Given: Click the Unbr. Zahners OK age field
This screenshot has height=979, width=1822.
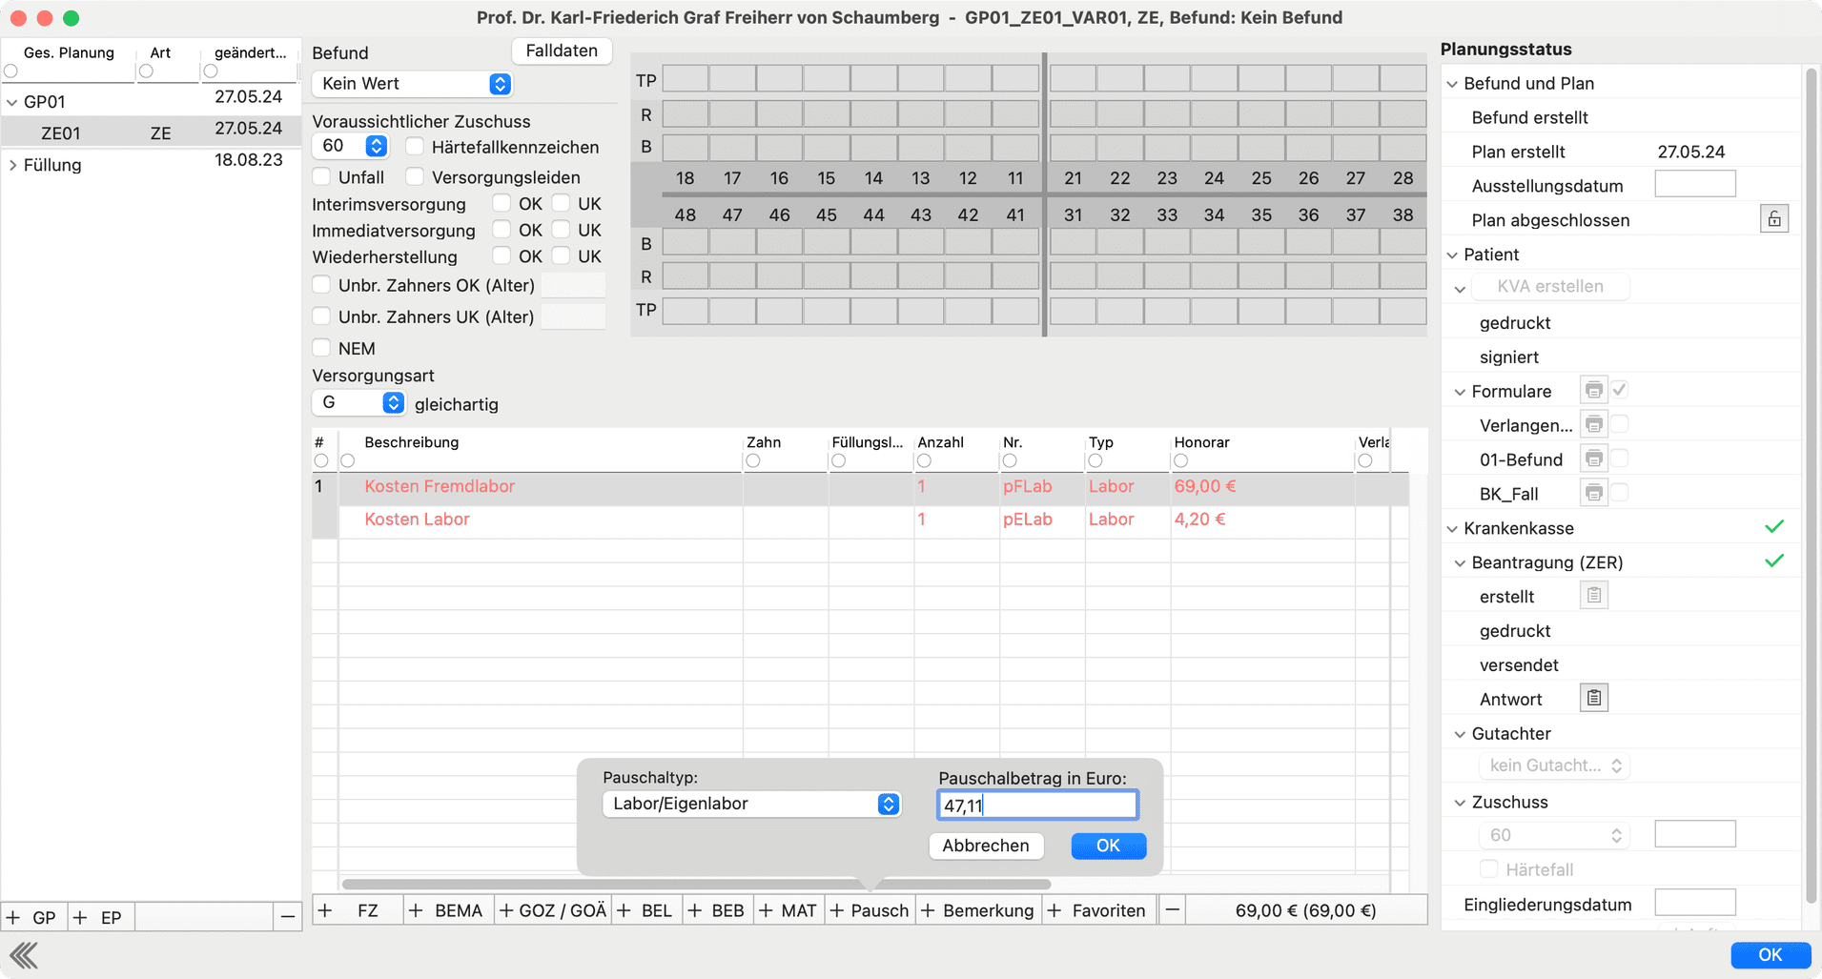Looking at the screenshot, I should point(572,285).
